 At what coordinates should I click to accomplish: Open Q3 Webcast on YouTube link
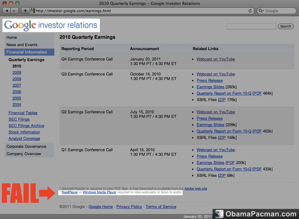click(x=216, y=74)
